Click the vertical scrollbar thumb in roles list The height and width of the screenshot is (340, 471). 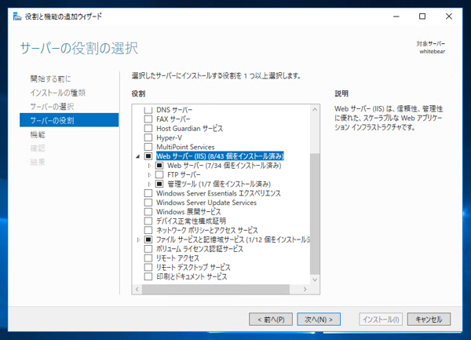(315, 214)
